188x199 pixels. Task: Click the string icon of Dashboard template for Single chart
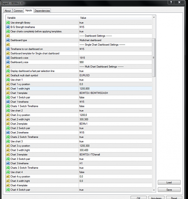pyautogui.click(x=8, y=53)
